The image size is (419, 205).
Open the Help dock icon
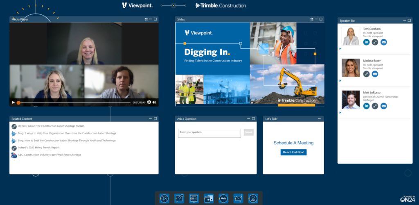pos(223,198)
